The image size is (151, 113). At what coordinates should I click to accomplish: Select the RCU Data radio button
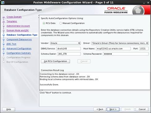pyautogui.click(x=44, y=23)
